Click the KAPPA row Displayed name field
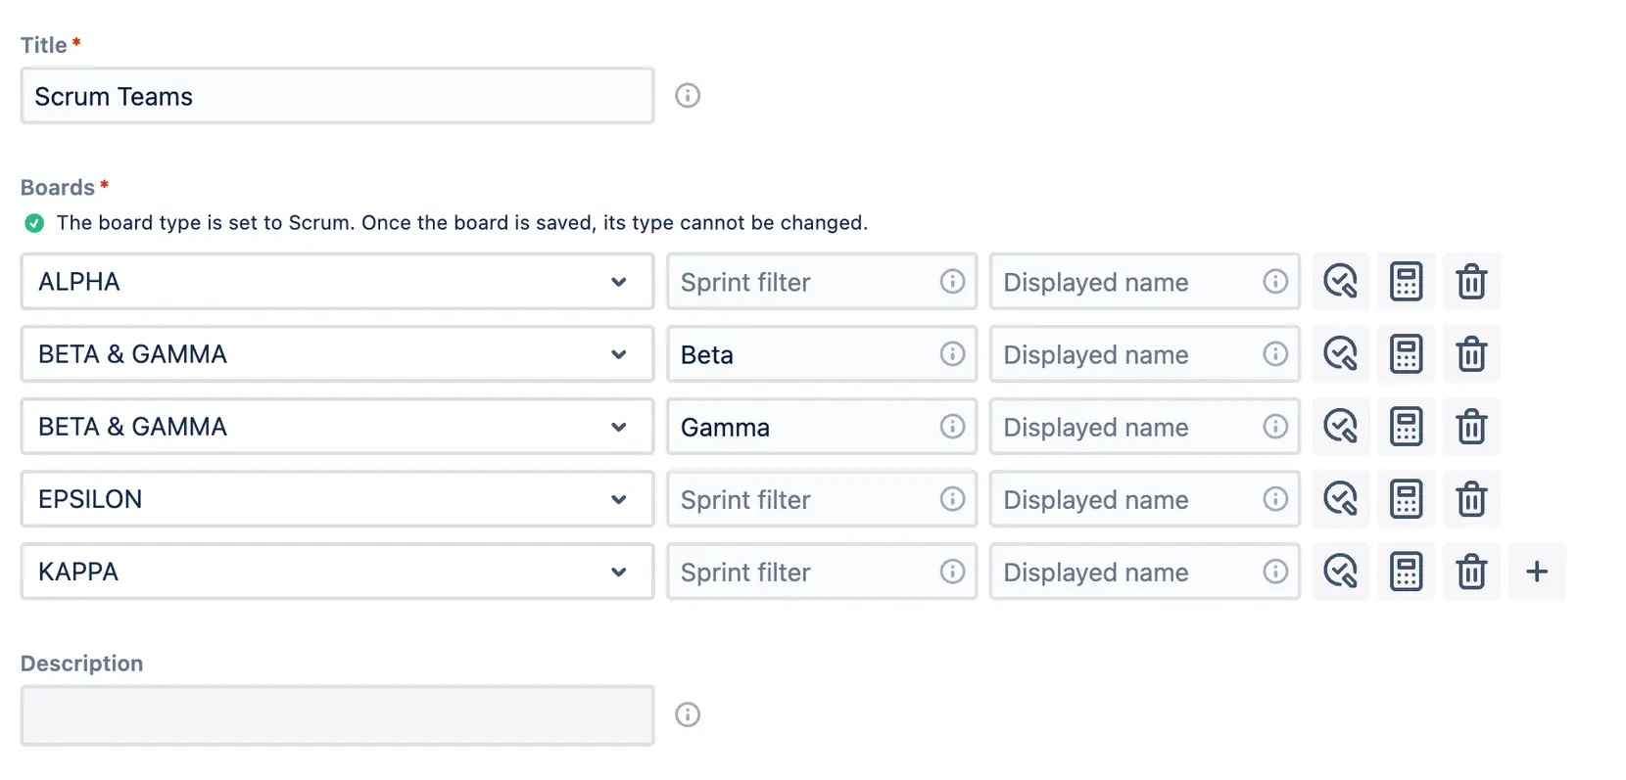Viewport: 1626px width, 780px height. click(x=1145, y=572)
